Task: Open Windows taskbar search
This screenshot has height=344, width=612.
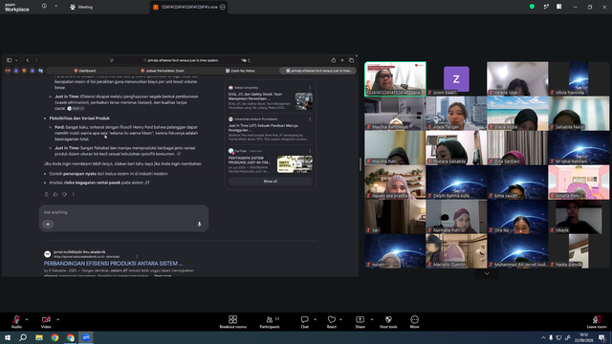Action: pyautogui.click(x=23, y=337)
